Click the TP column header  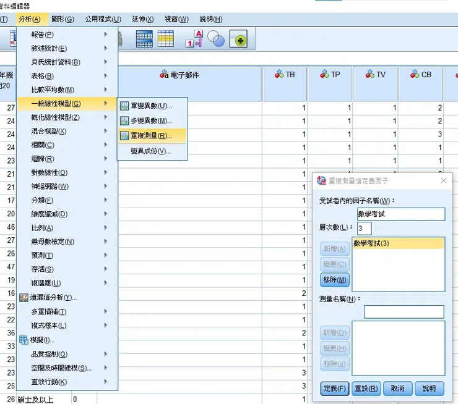(x=330, y=84)
